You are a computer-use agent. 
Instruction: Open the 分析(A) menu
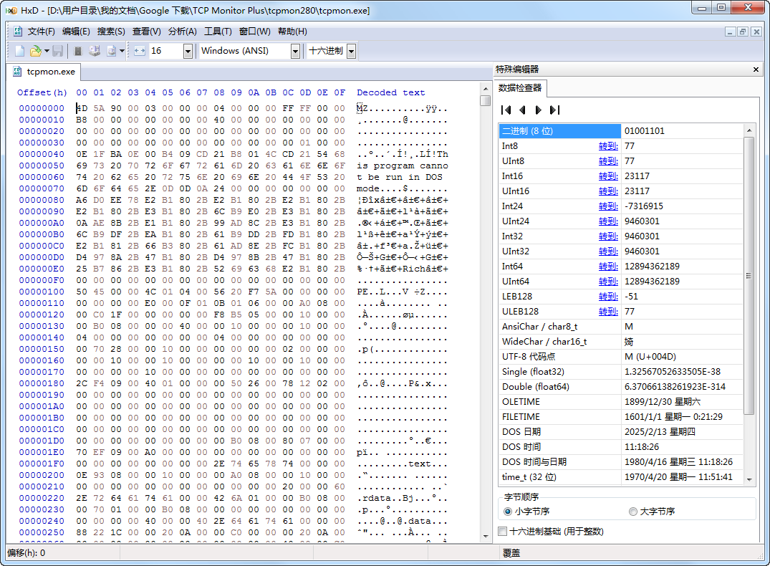[x=182, y=32]
